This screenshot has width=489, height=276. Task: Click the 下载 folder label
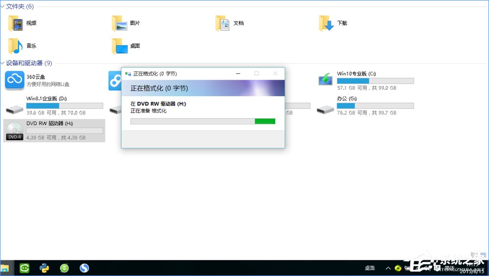pyautogui.click(x=342, y=23)
